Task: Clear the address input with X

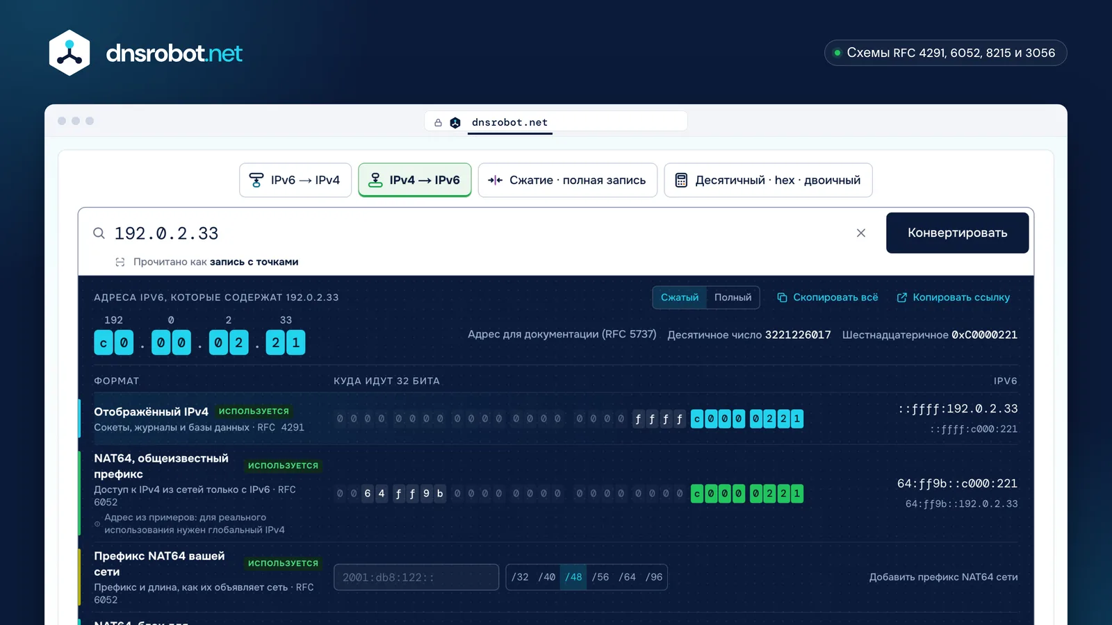Action: [861, 233]
